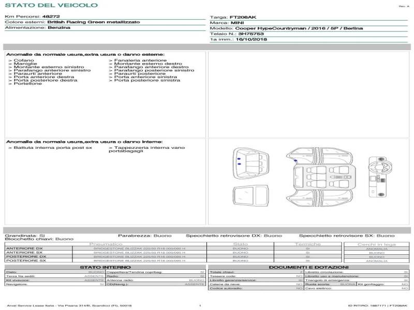The image size is (414, 310).
Task: Select 'Cappelliera/Tendina copribag' label
Action: (x=135, y=272)
